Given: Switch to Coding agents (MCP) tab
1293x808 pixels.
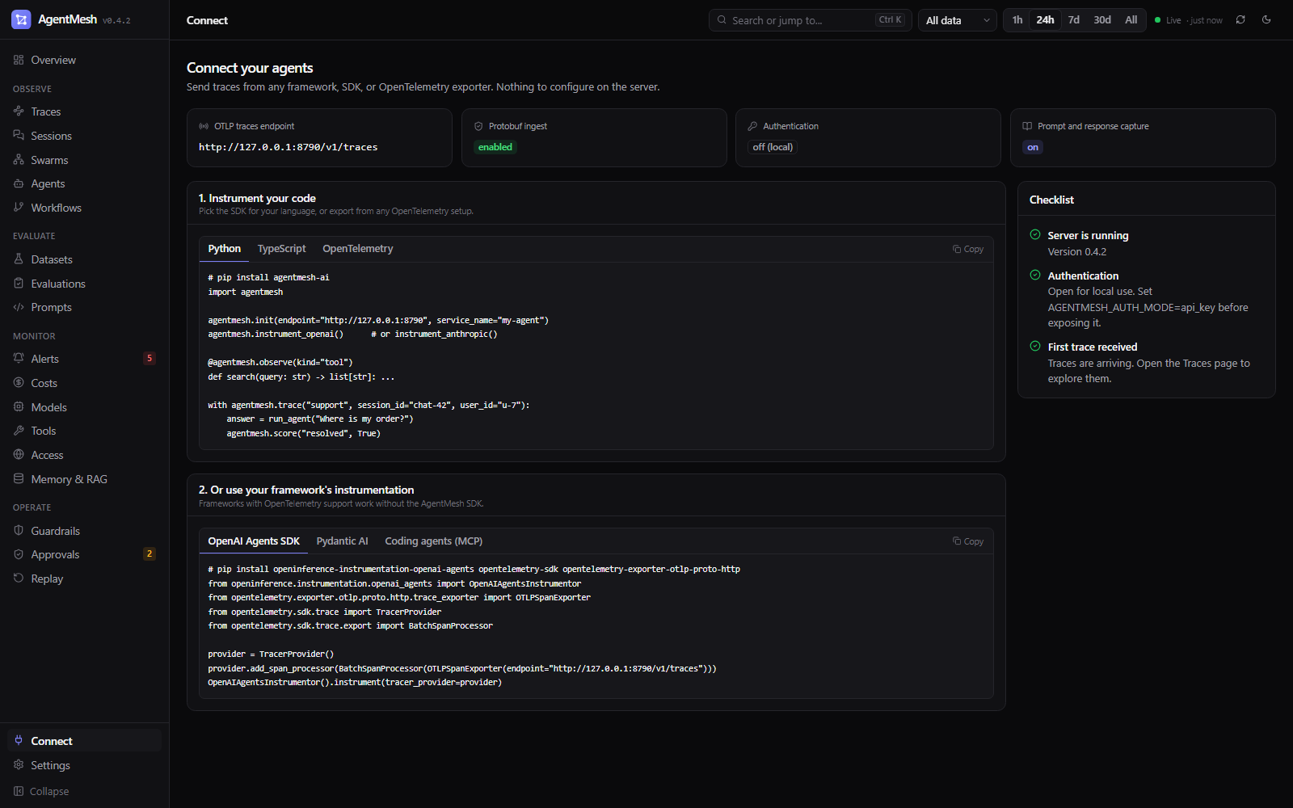Looking at the screenshot, I should tap(434, 541).
